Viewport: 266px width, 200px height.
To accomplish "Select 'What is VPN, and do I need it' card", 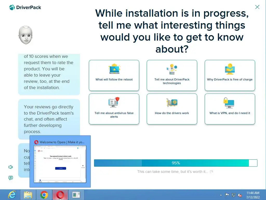I will coord(230,109).
